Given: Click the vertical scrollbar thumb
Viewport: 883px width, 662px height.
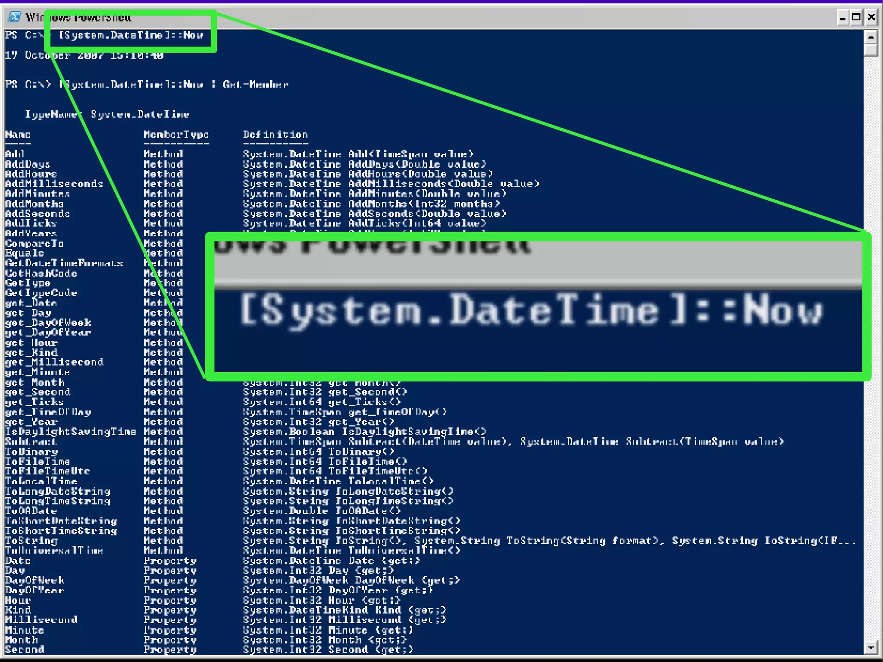Looking at the screenshot, I should pyautogui.click(x=870, y=50).
